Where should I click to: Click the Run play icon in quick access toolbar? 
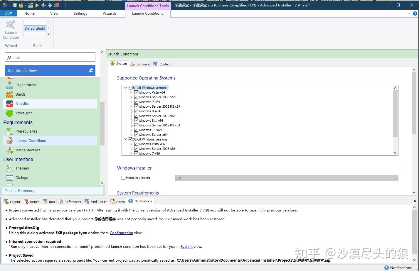[x=37, y=5]
